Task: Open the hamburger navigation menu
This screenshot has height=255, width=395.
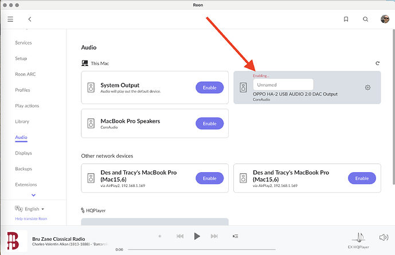Action: point(10,19)
